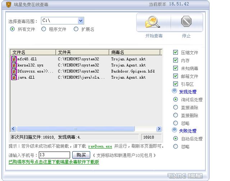Click the phone number input field
This screenshot has height=181, width=230.
pos(54,155)
